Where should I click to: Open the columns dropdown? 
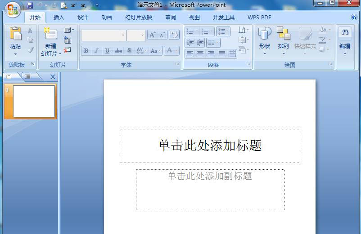tap(213, 43)
